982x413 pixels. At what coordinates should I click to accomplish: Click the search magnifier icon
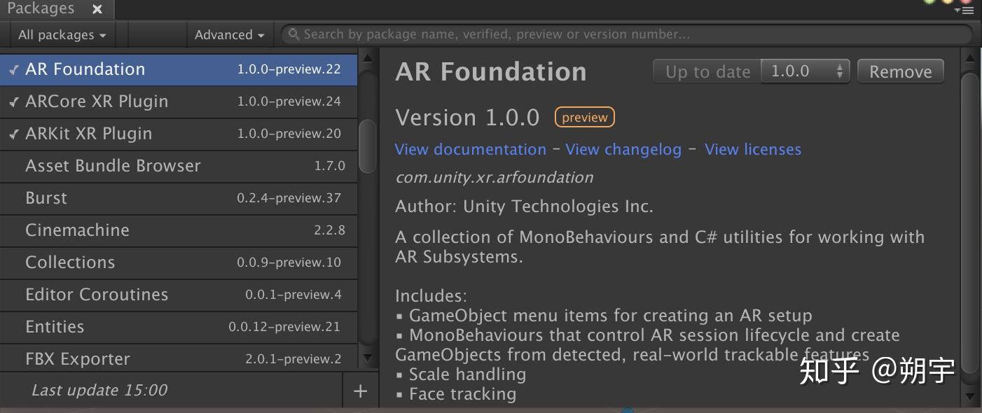click(x=293, y=34)
